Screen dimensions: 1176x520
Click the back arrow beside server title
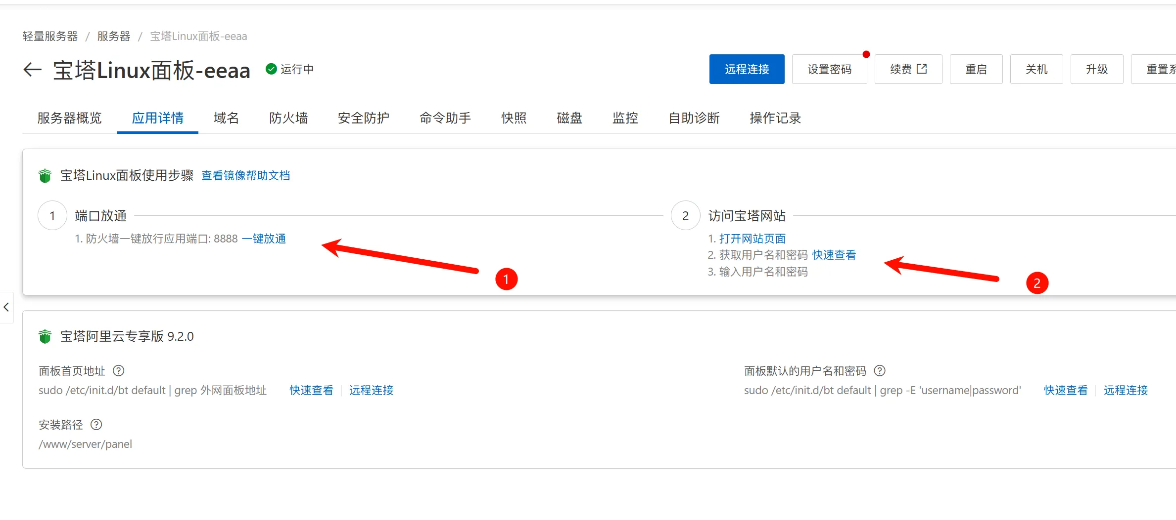coord(33,70)
